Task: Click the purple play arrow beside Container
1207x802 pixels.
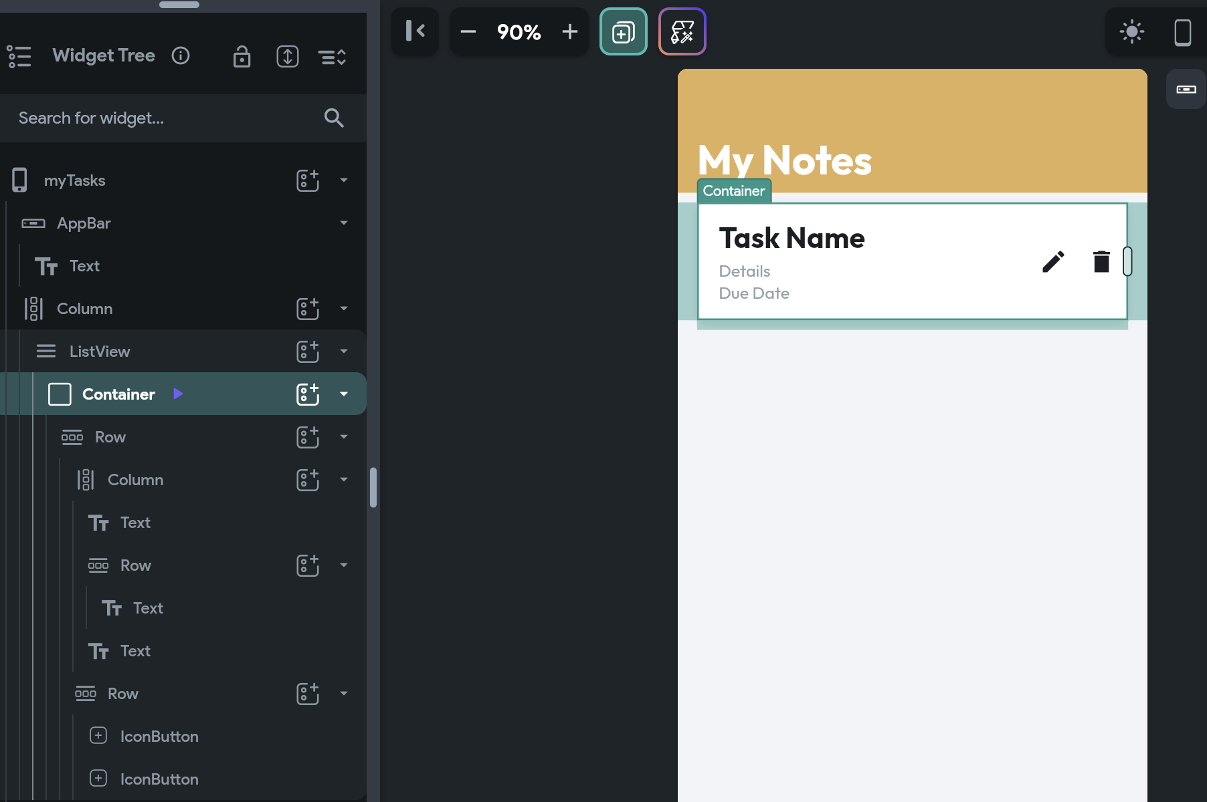Action: tap(178, 394)
